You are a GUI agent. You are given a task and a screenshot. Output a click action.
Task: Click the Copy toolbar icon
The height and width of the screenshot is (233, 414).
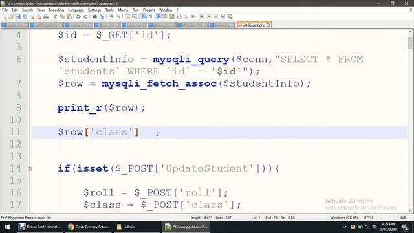(62, 17)
